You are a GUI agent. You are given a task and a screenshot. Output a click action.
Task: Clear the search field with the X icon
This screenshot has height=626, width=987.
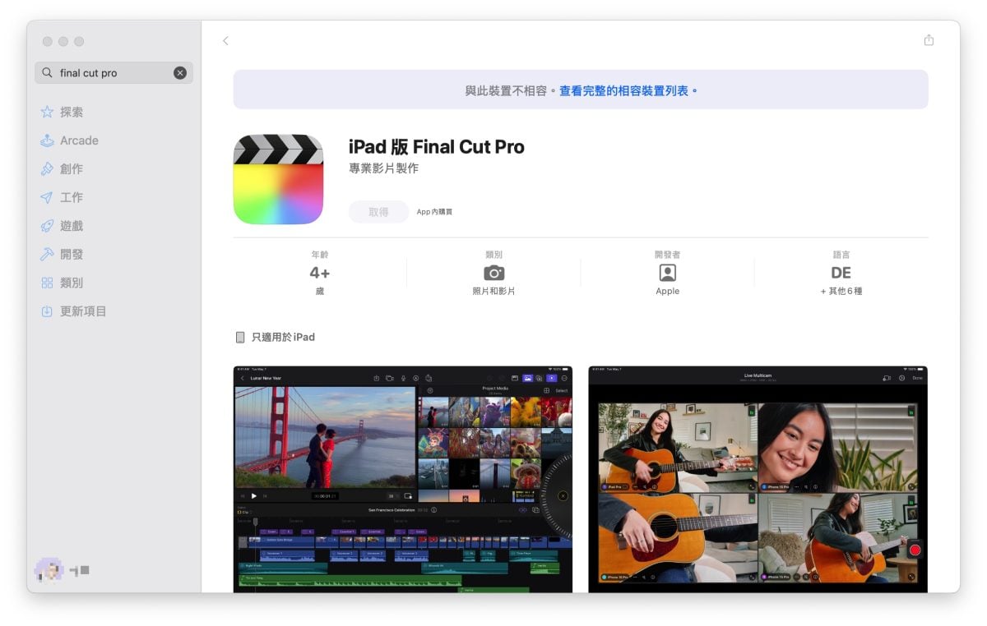pos(180,72)
